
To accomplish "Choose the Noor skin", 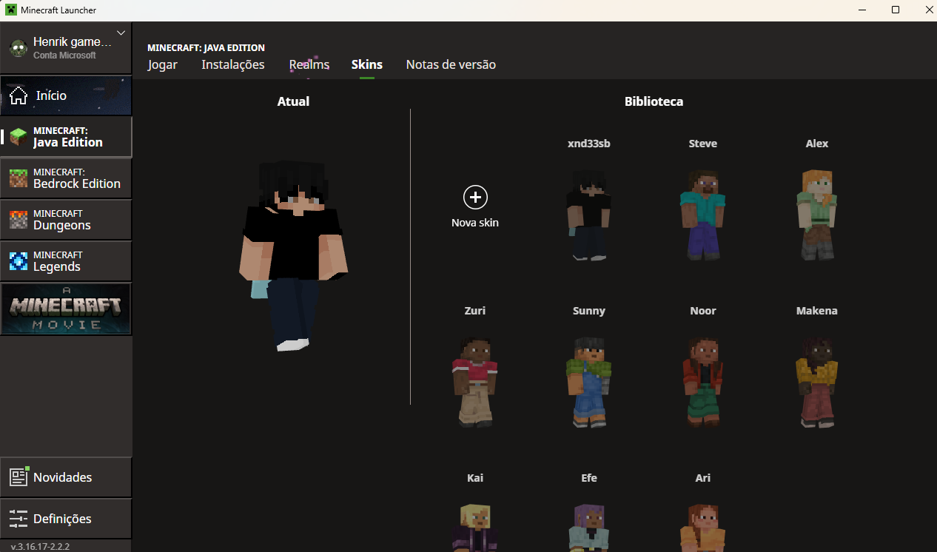I will click(x=703, y=383).
